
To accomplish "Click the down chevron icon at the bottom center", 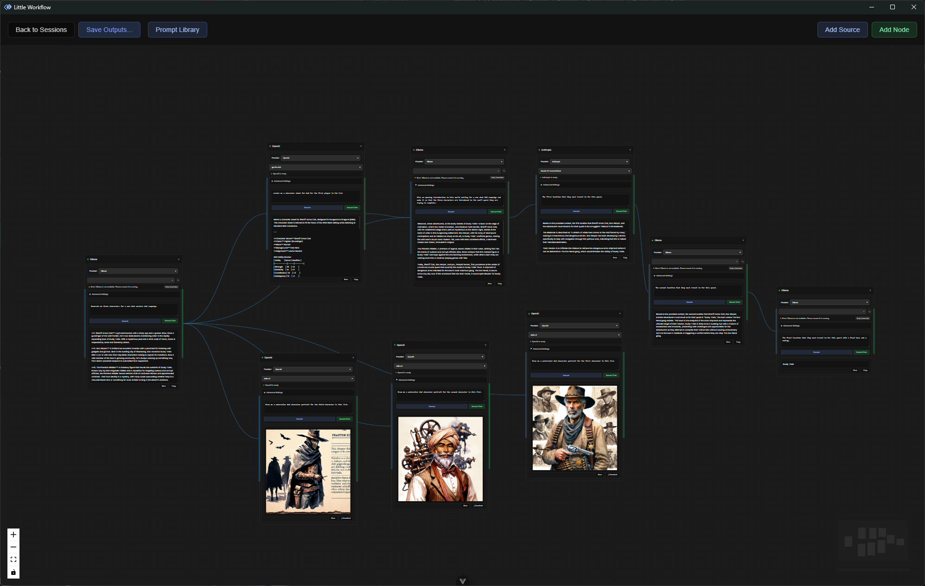I will [x=462, y=581].
